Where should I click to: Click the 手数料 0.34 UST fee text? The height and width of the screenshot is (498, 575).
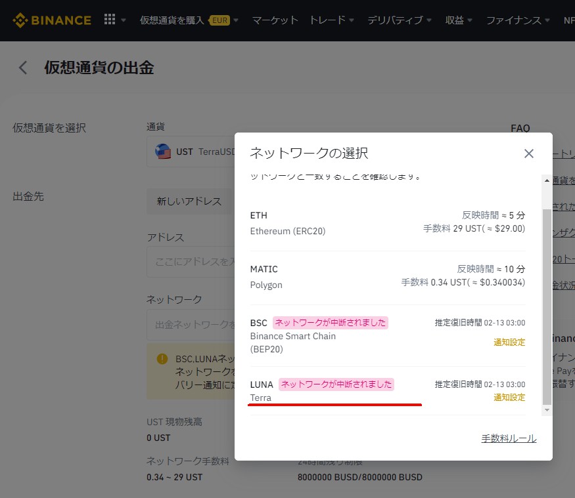pyautogui.click(x=463, y=282)
